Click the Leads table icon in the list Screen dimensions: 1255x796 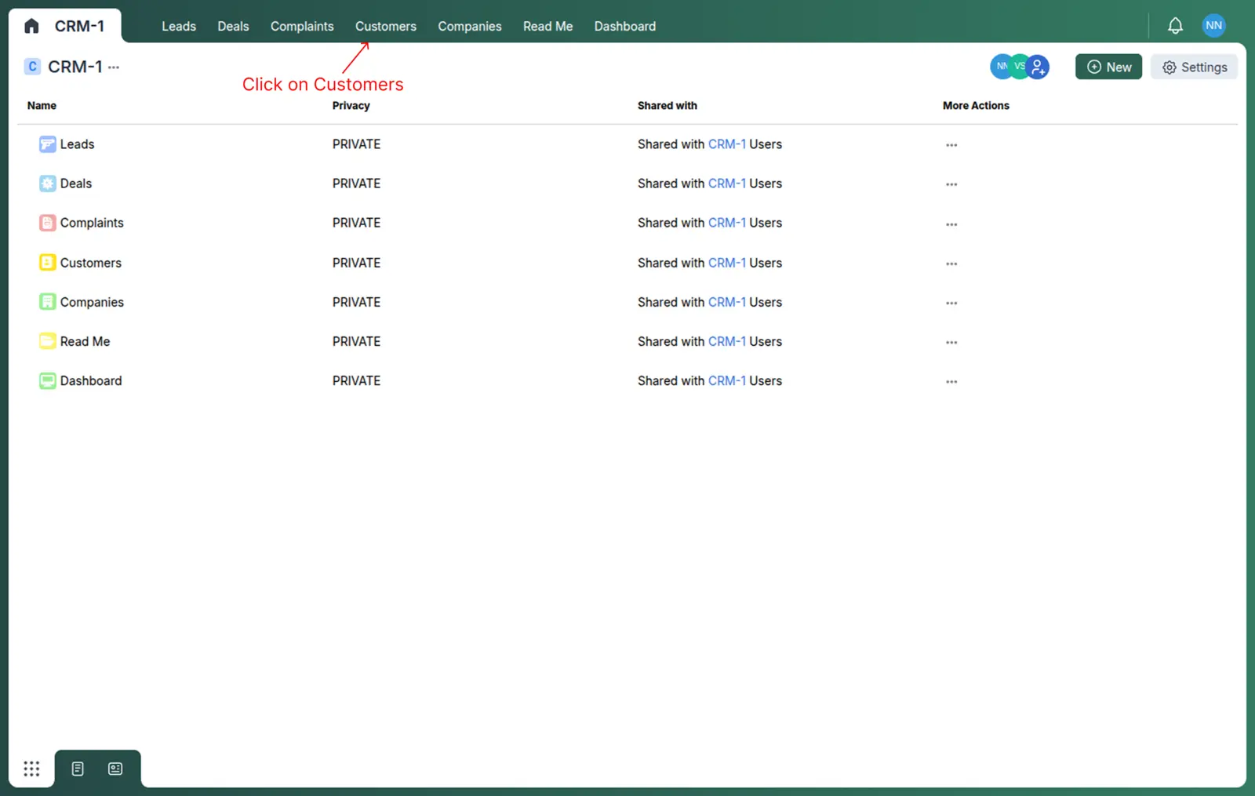46,144
